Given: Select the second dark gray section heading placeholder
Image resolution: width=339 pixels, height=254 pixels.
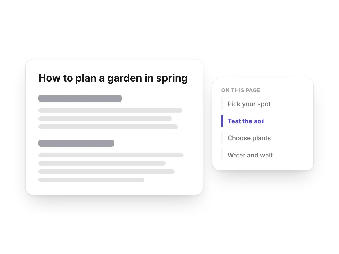Looking at the screenshot, I should tap(76, 143).
